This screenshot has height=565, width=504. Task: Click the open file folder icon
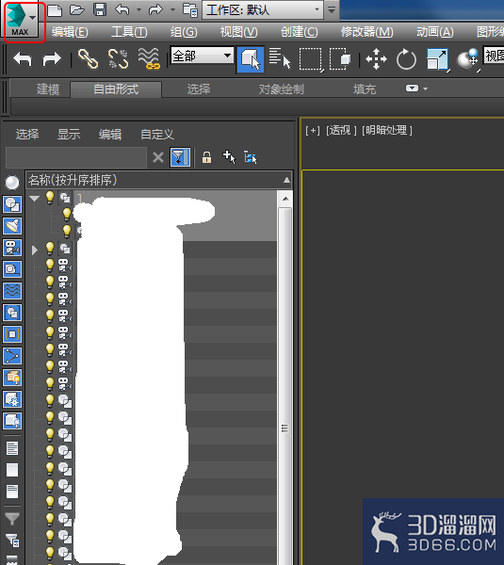point(77,9)
